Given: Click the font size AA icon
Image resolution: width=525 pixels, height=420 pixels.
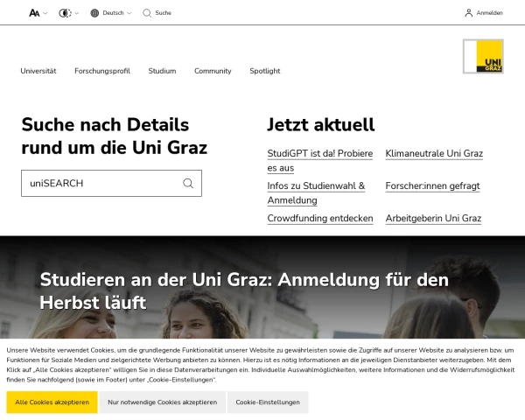Looking at the screenshot, I should tap(34, 13).
